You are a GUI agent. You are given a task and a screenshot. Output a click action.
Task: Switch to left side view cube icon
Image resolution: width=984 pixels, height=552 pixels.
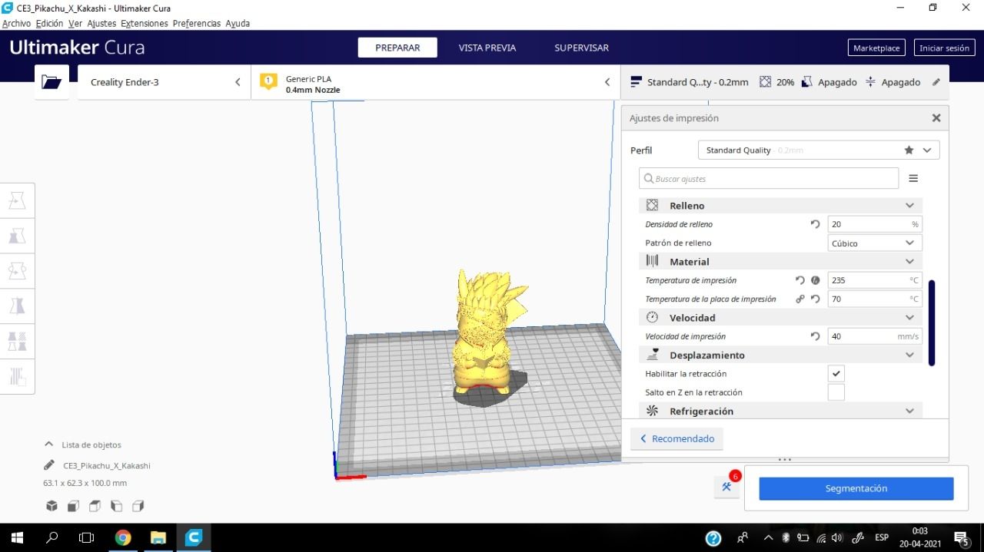116,506
